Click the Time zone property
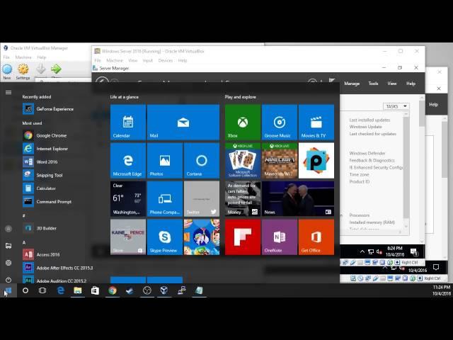The image size is (453, 340). point(359,175)
